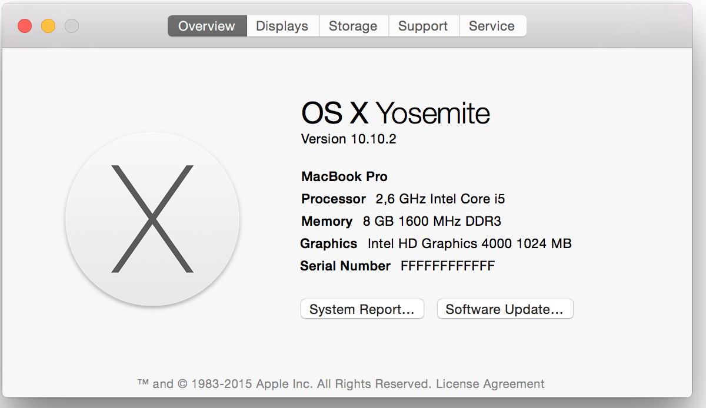Click the Intel HD Graphics 4000 value
The height and width of the screenshot is (408, 706).
point(469,243)
